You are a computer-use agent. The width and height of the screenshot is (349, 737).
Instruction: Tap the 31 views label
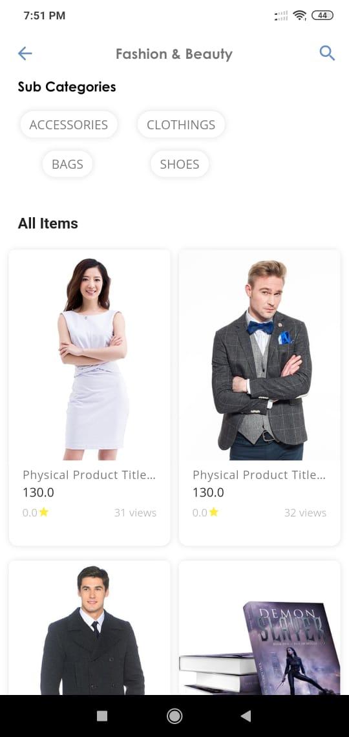[x=135, y=513]
